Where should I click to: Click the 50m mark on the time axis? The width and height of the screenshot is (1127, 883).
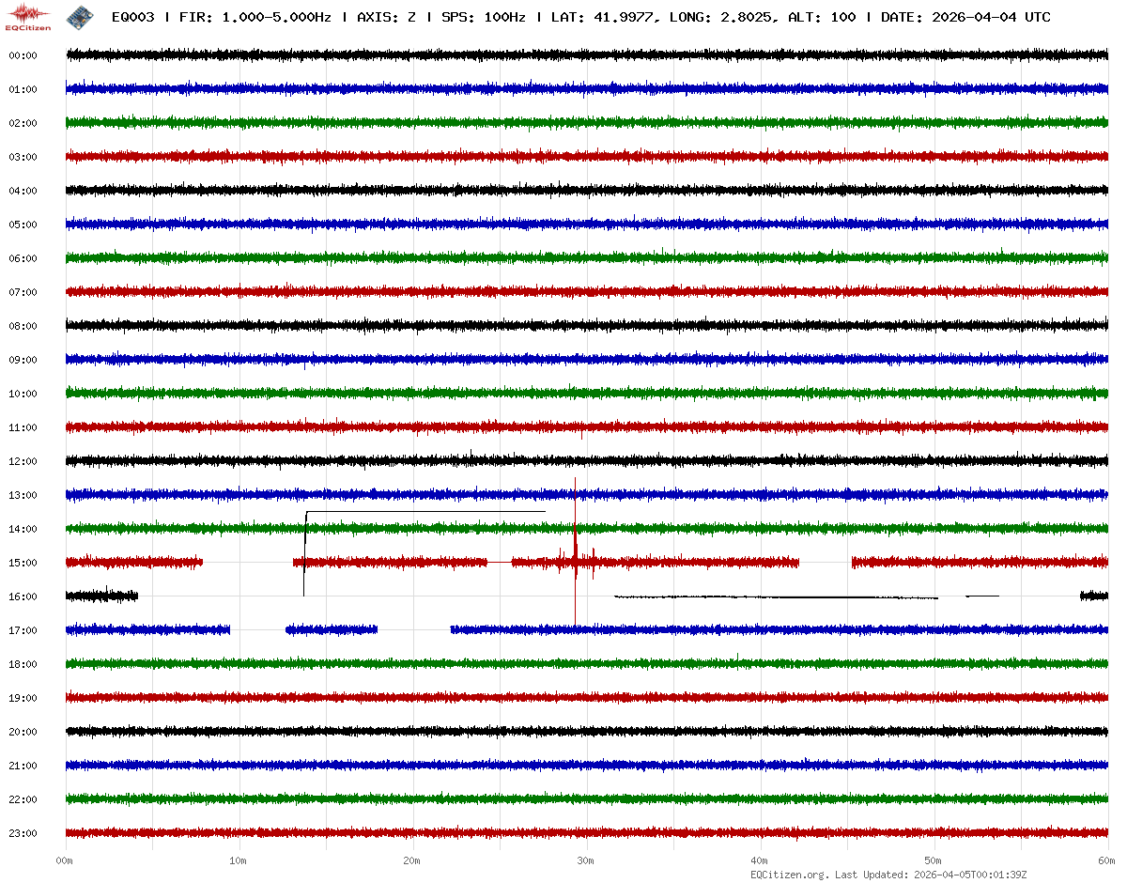pos(934,860)
